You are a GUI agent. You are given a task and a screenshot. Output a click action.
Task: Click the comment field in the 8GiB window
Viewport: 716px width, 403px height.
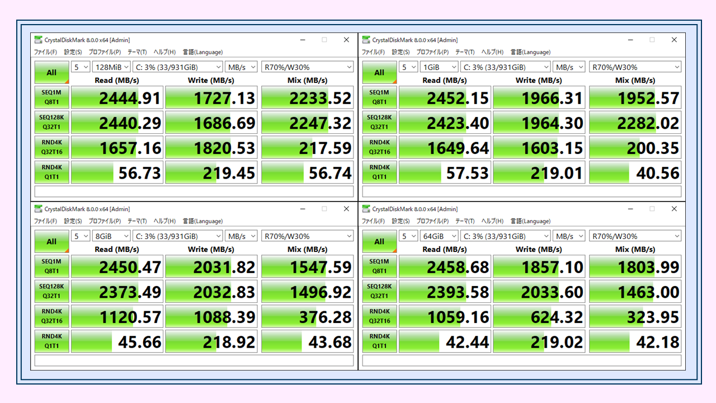click(x=194, y=360)
